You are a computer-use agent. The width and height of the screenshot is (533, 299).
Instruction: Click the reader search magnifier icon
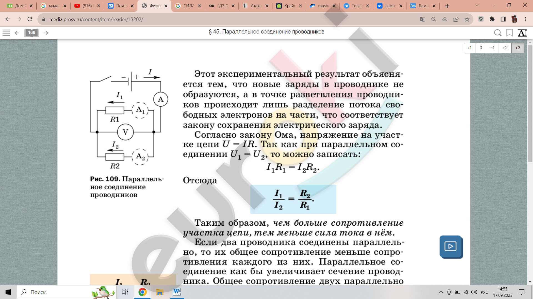[x=497, y=33]
